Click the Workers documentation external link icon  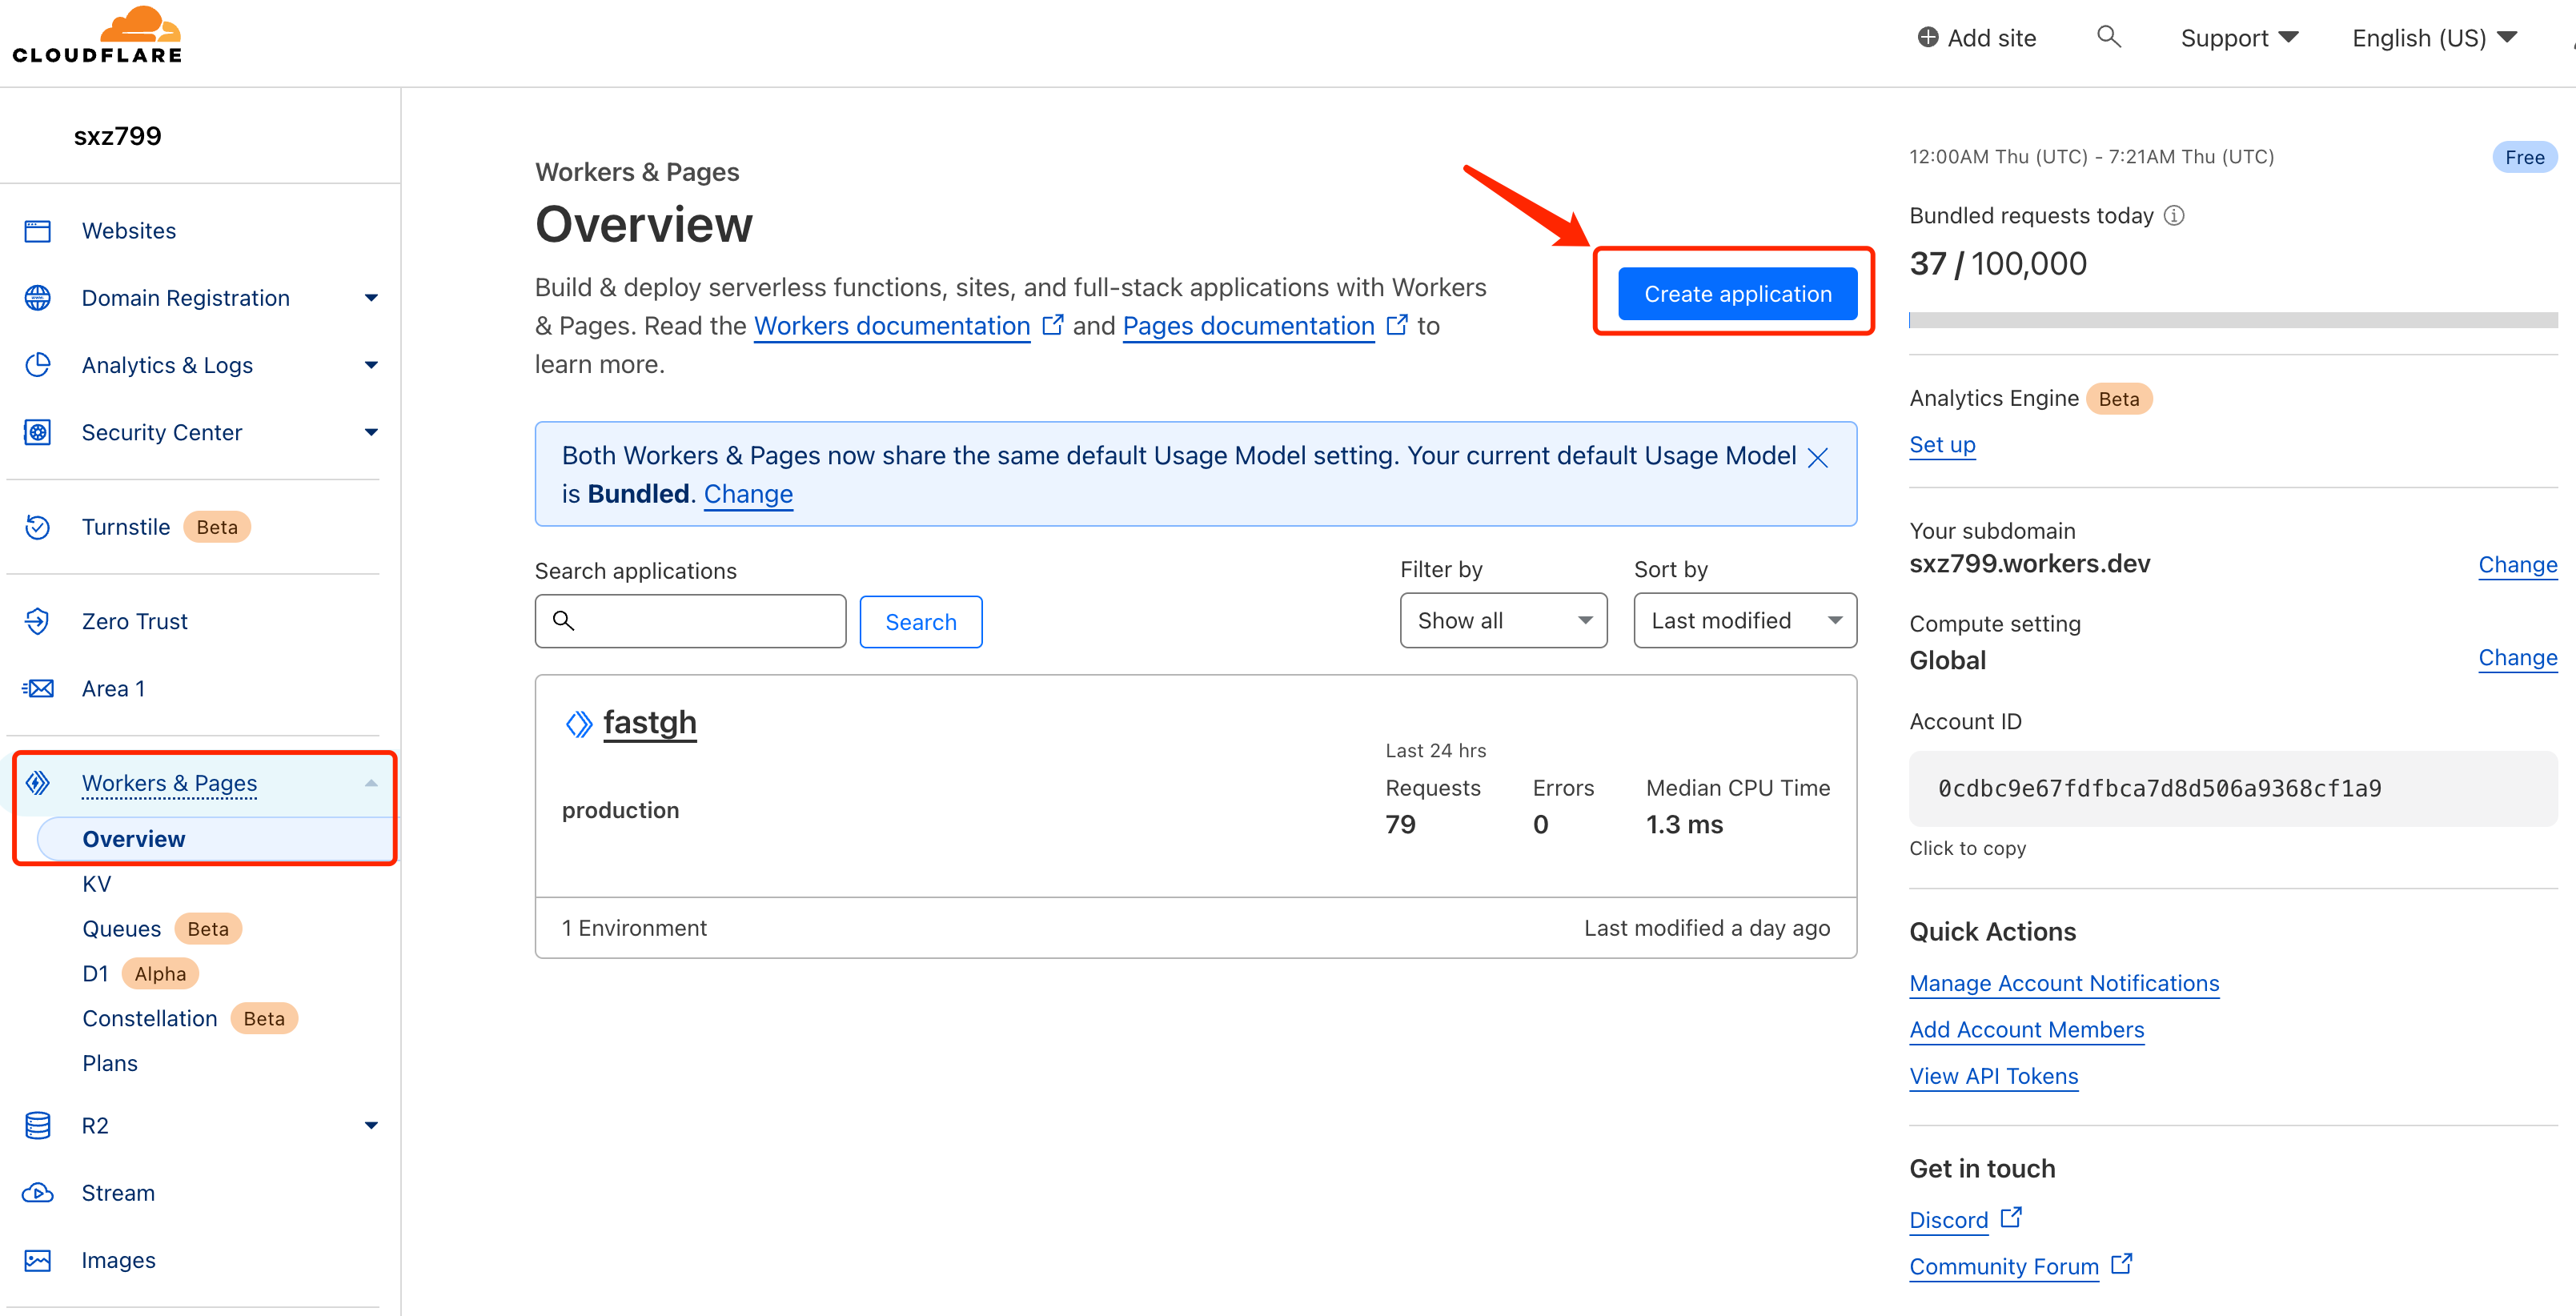1052,325
